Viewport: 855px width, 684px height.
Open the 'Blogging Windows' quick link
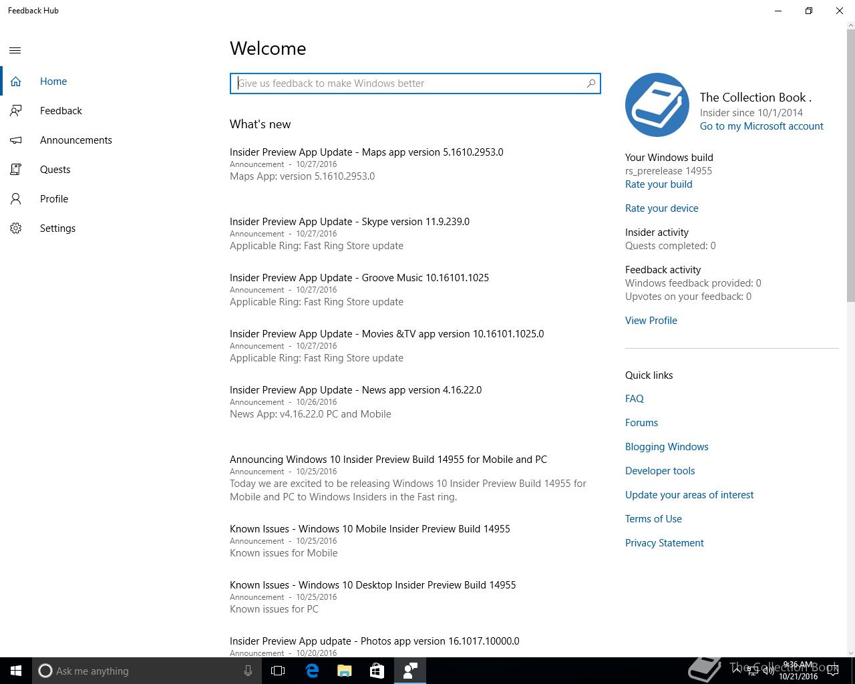(x=667, y=447)
